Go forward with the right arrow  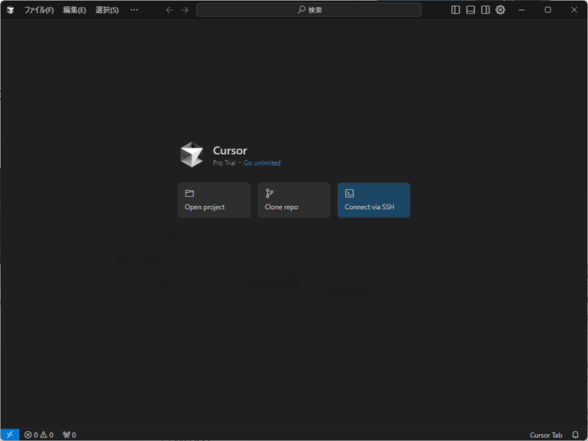[x=185, y=10]
